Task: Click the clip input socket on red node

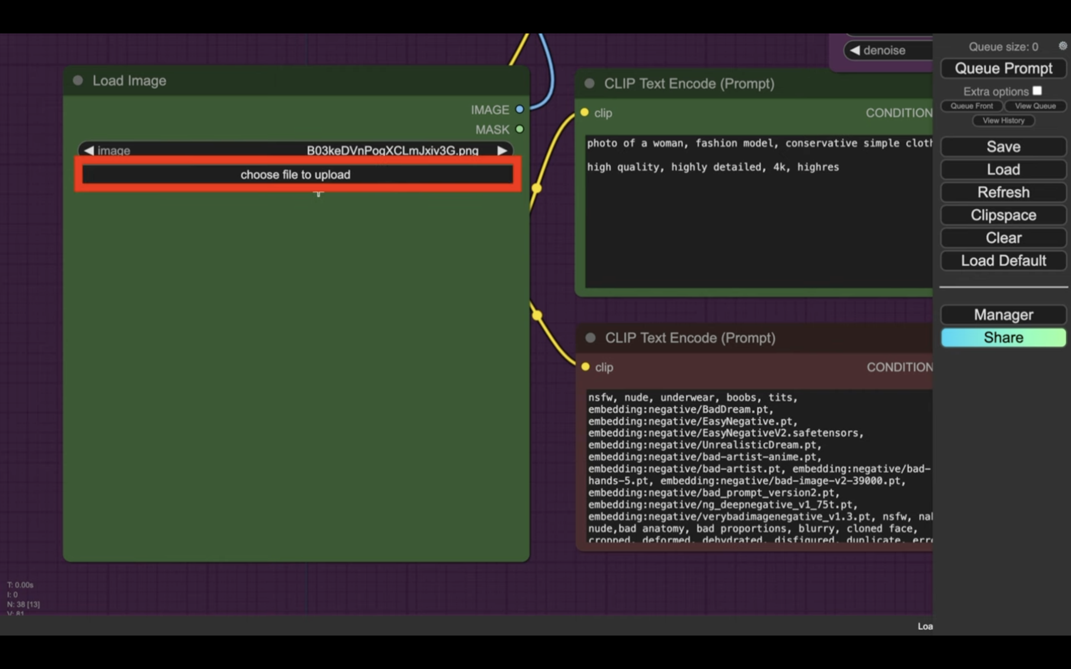Action: click(x=585, y=367)
